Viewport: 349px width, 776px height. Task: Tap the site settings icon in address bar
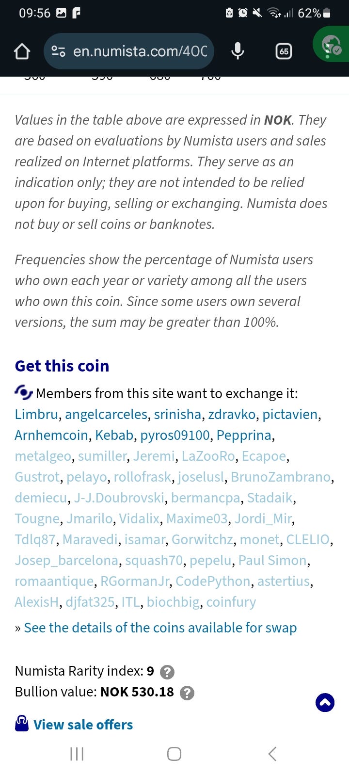click(x=59, y=51)
